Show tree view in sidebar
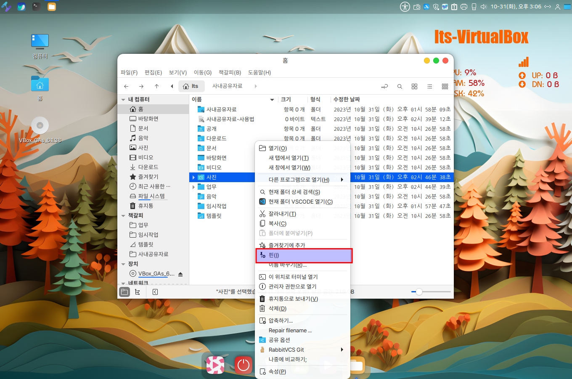This screenshot has height=379, width=572. pyautogui.click(x=137, y=292)
